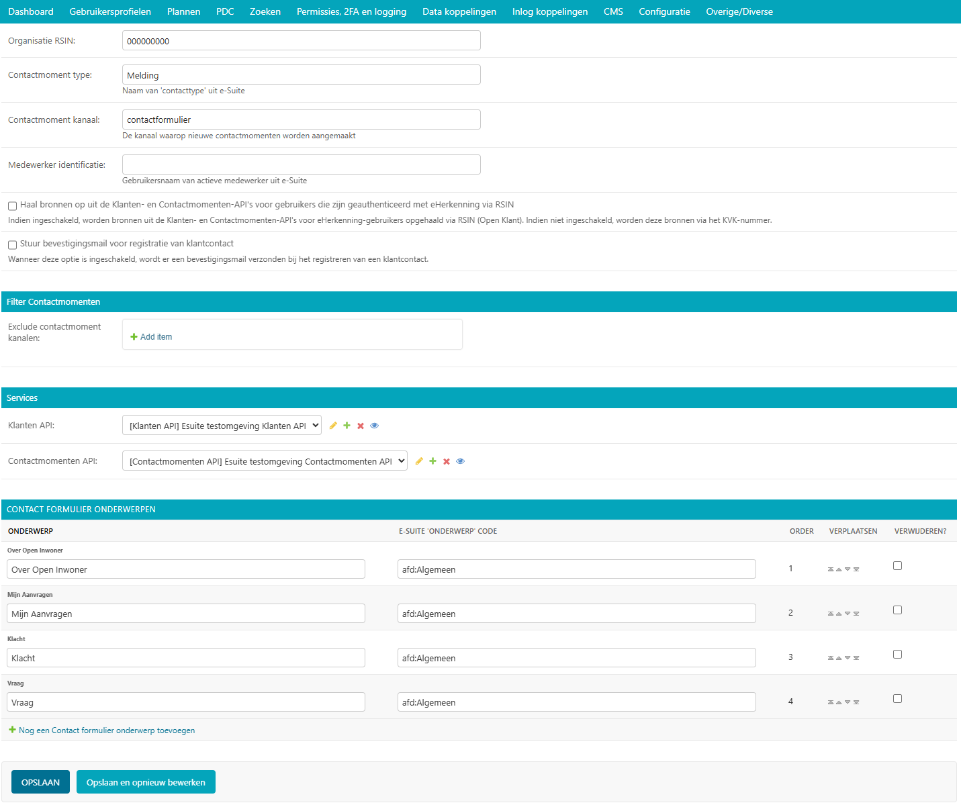This screenshot has height=811, width=961.
Task: Click the OPSLAAN button
Action: [x=40, y=781]
